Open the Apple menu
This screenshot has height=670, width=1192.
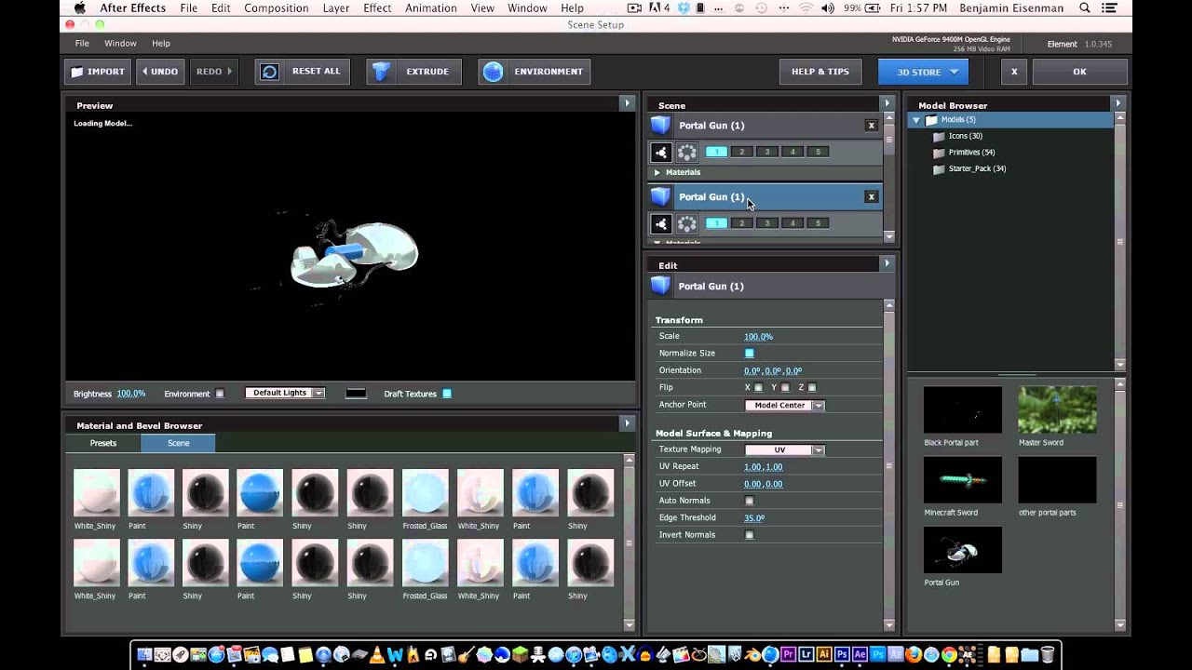79,8
